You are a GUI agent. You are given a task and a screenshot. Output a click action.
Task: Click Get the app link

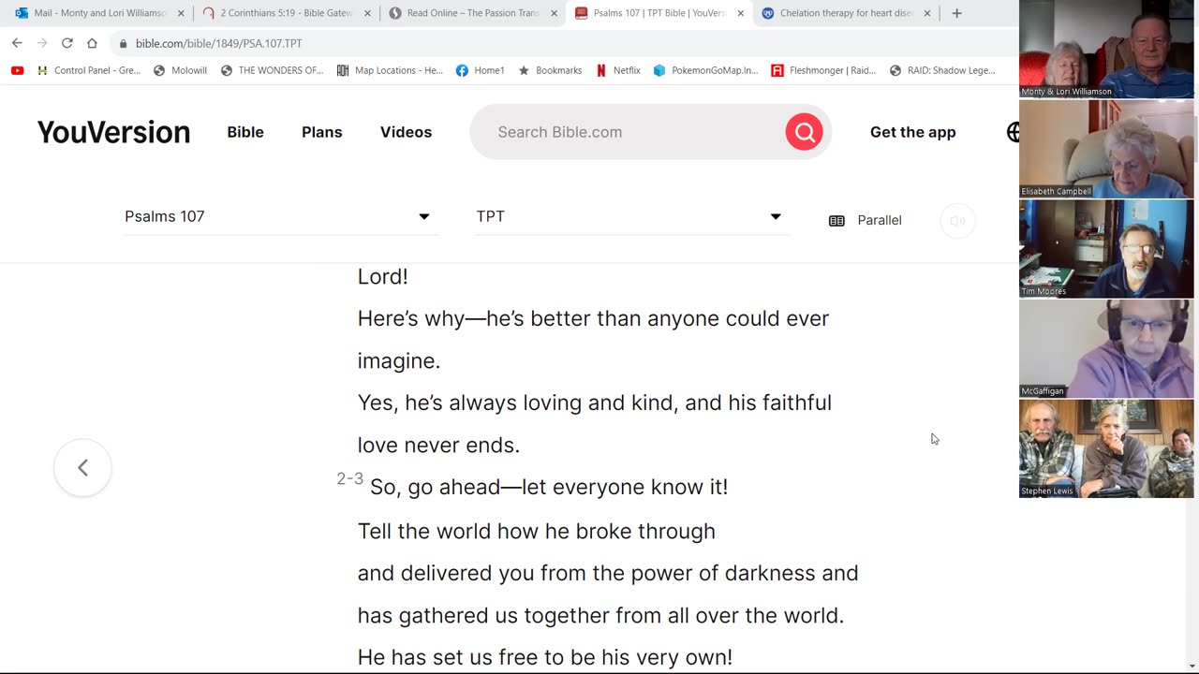click(x=912, y=132)
